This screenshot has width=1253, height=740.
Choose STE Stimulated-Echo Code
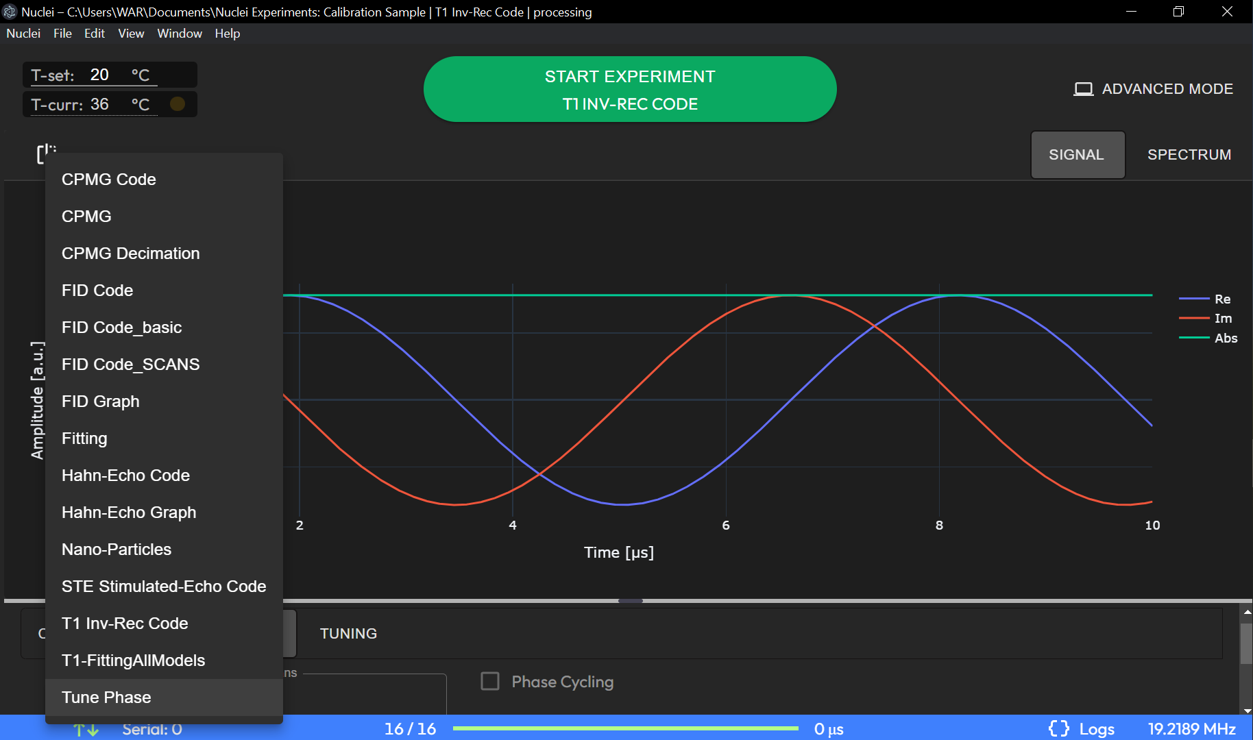coord(164,587)
